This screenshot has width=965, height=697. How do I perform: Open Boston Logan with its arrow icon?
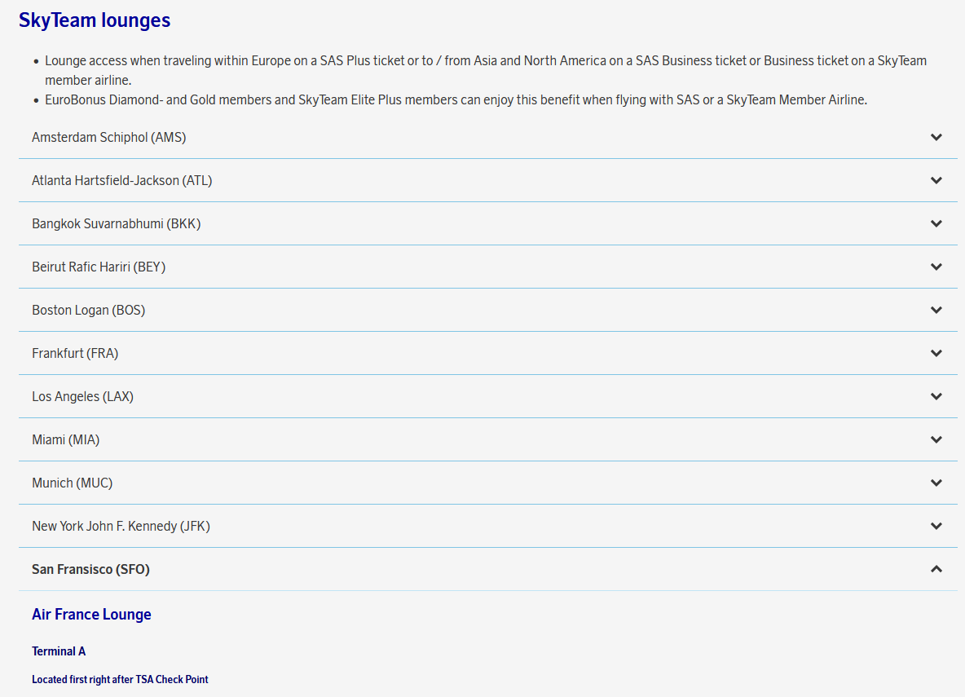coord(936,311)
